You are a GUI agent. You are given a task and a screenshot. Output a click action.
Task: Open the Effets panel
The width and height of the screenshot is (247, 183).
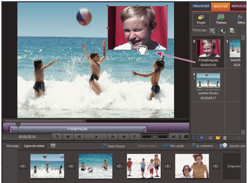(x=241, y=19)
